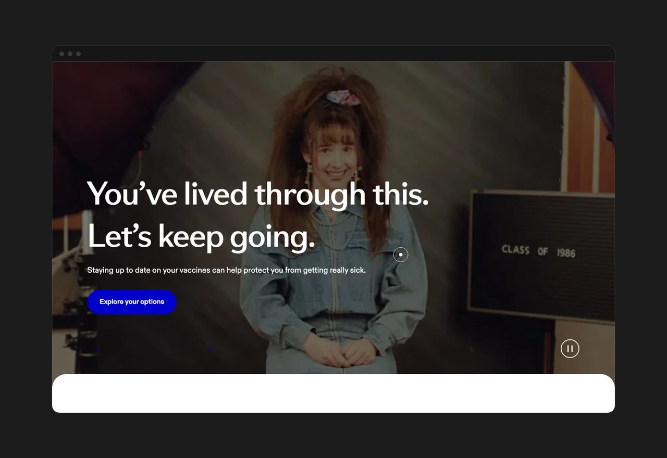667x458 pixels.
Task: Pause the background video
Action: (x=570, y=349)
